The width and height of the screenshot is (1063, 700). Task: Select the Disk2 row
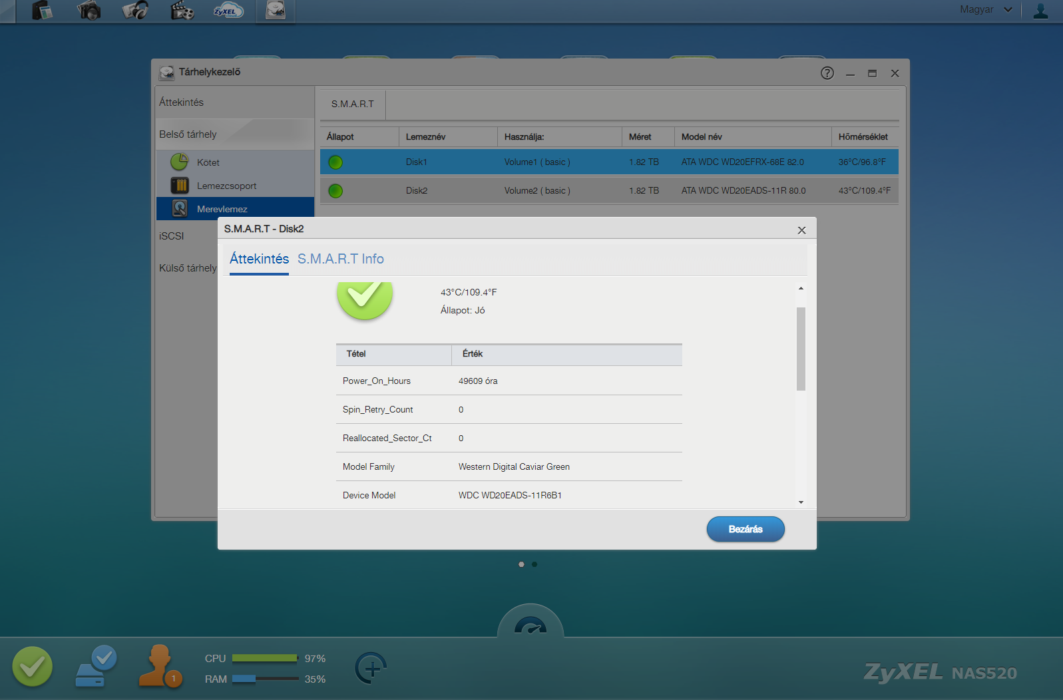(609, 190)
